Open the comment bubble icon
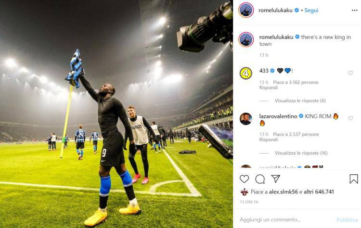Viewport: 361px width, 228px height. click(x=260, y=179)
